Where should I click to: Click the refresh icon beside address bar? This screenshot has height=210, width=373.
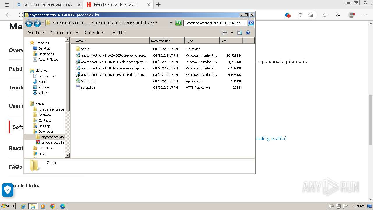[x=178, y=23]
